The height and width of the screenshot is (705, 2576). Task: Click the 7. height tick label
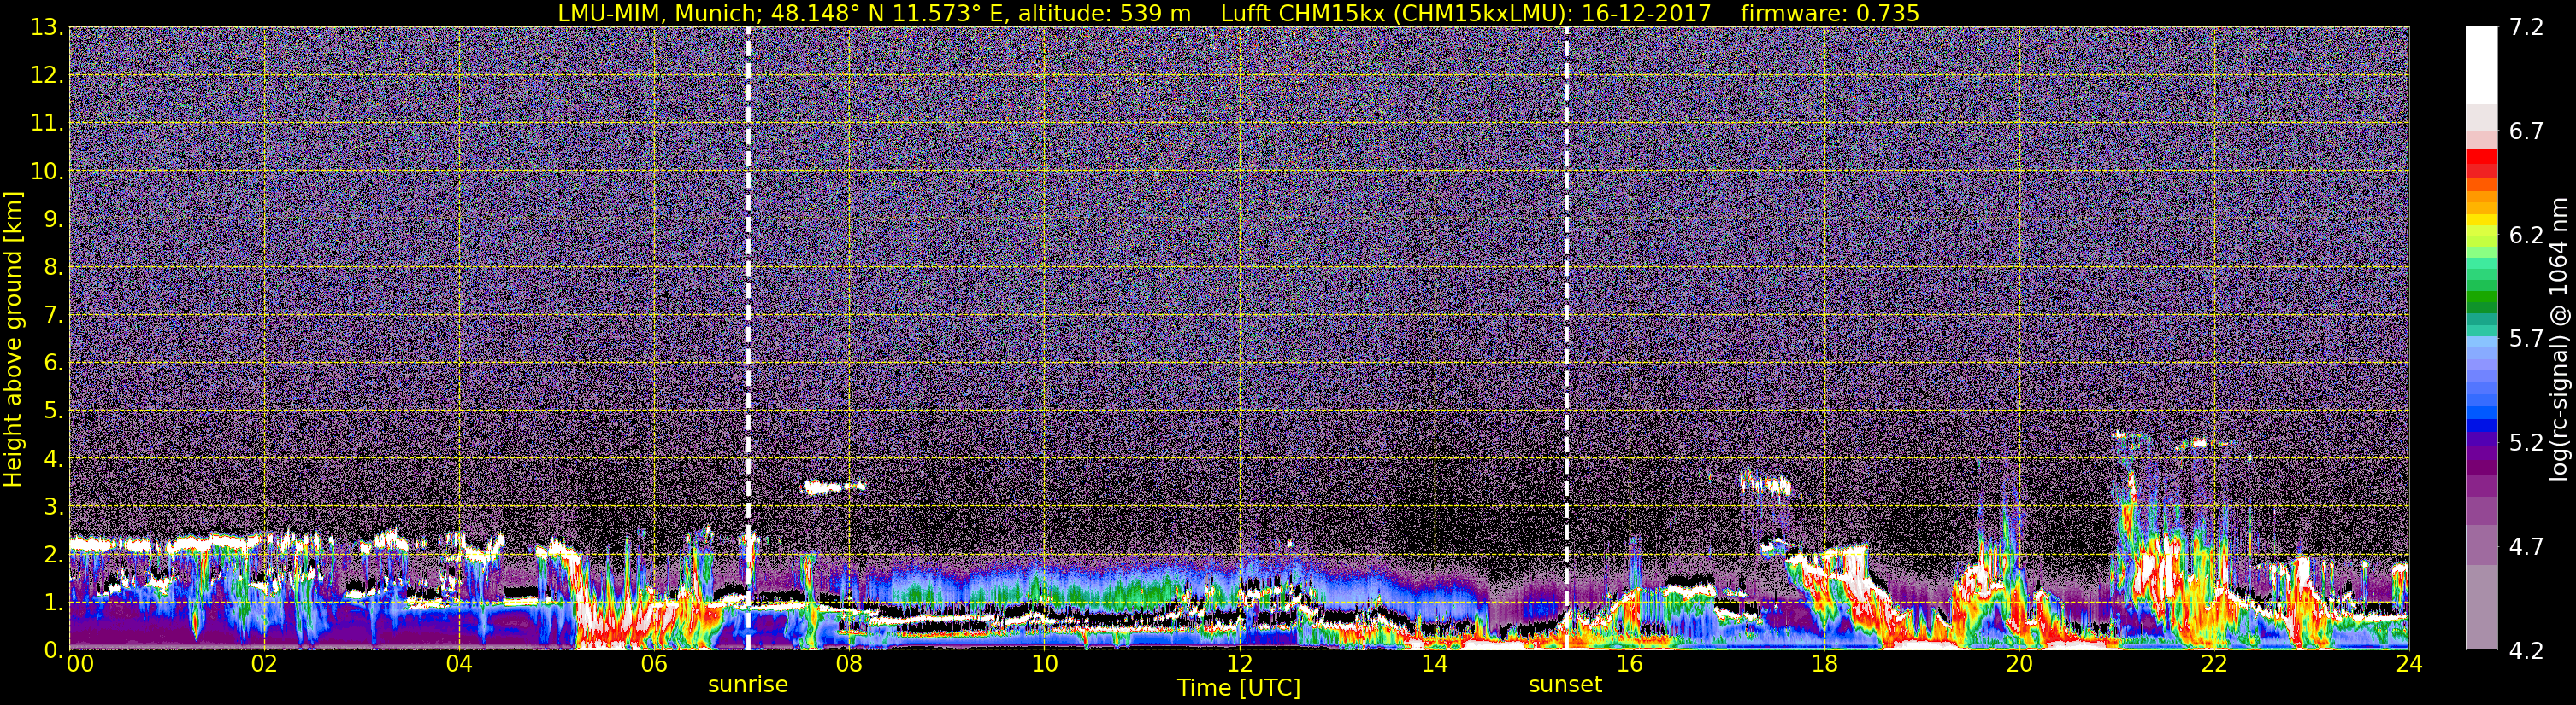[x=53, y=315]
